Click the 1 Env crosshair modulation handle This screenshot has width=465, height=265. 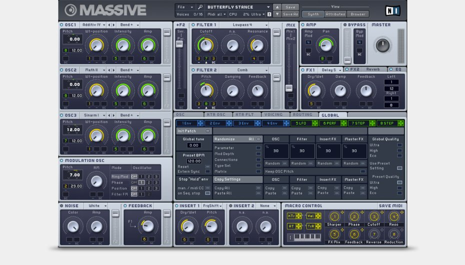coord(200,123)
